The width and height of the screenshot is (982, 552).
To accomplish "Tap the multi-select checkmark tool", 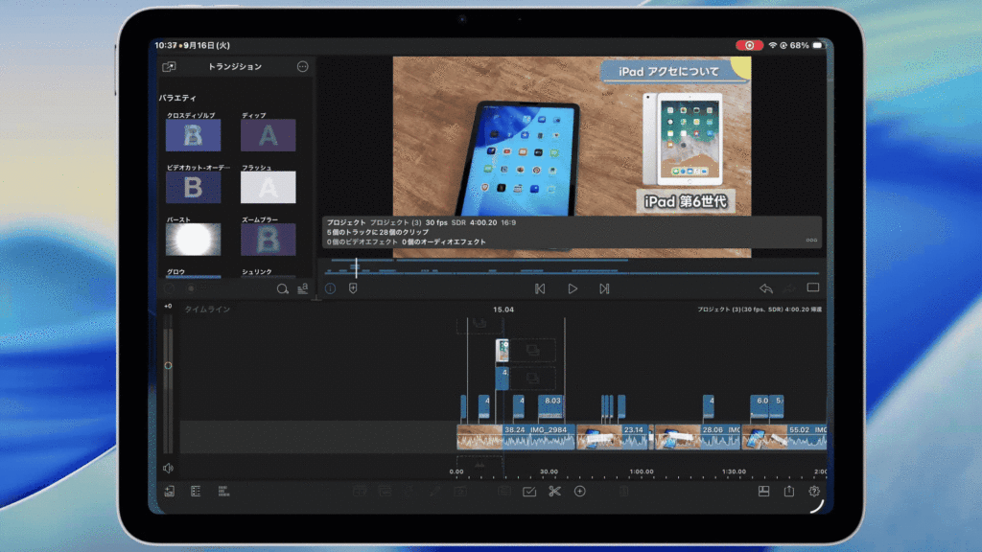I will click(529, 492).
